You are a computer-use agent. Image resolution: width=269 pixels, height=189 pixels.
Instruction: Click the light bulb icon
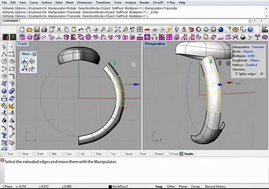point(177,29)
